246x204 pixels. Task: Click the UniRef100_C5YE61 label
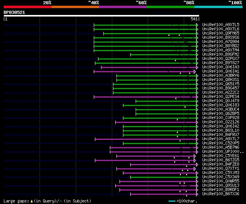coord(221,156)
